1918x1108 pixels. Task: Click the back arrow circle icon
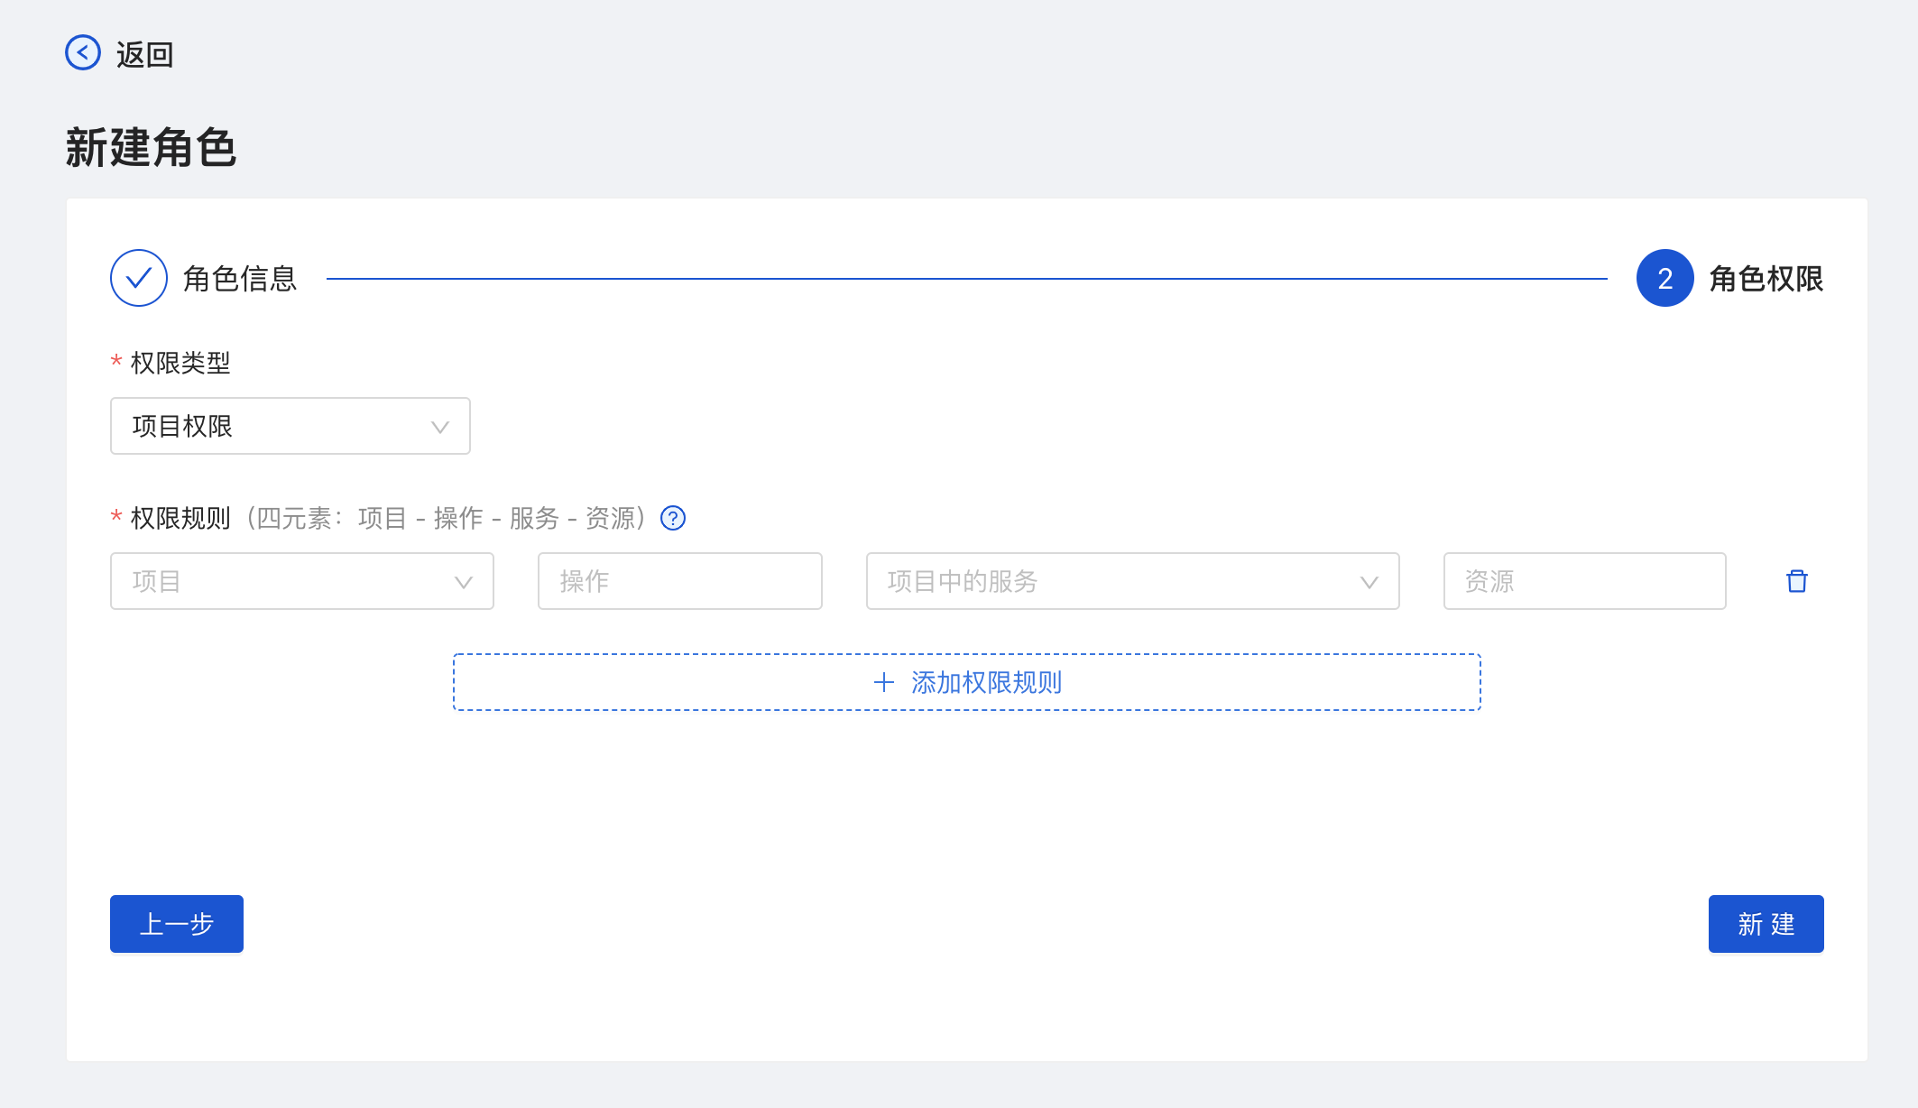(x=83, y=53)
